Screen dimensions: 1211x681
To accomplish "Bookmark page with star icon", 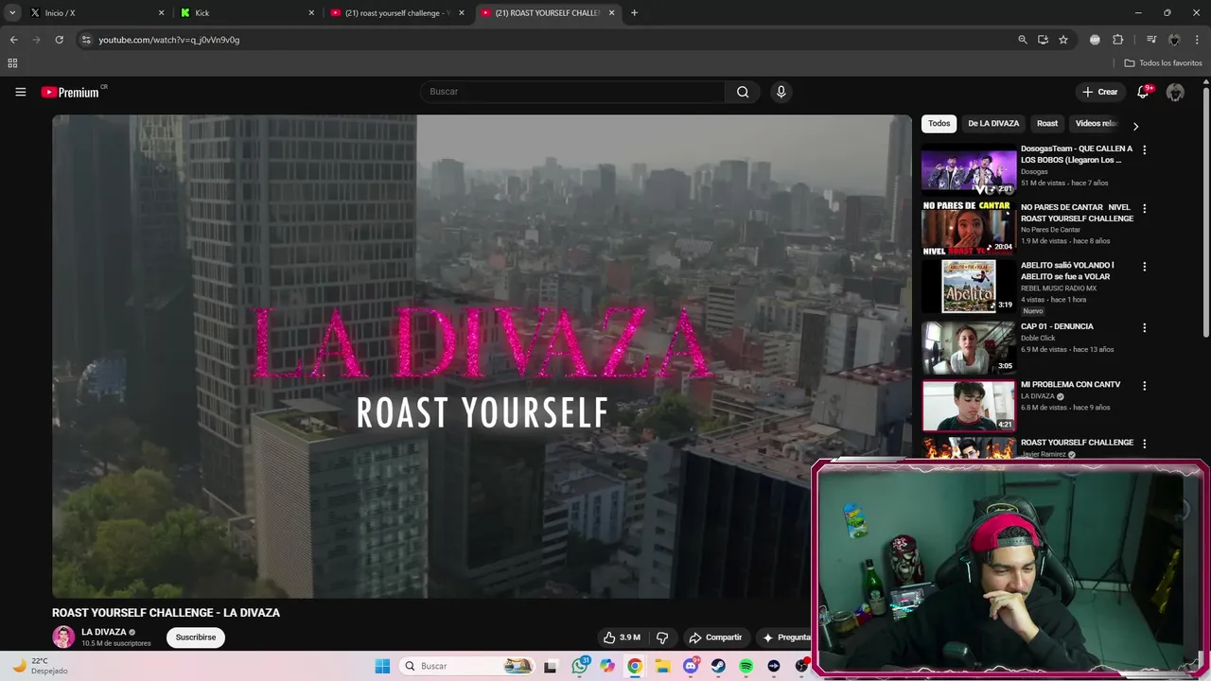I will (1063, 40).
